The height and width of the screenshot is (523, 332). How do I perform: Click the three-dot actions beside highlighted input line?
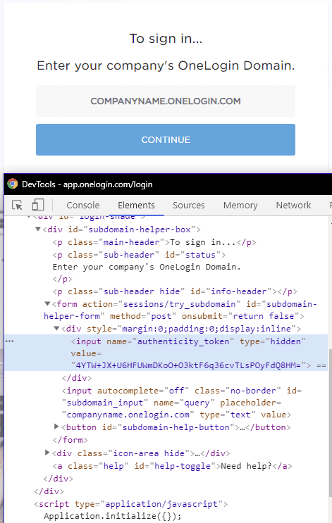pyautogui.click(x=10, y=341)
